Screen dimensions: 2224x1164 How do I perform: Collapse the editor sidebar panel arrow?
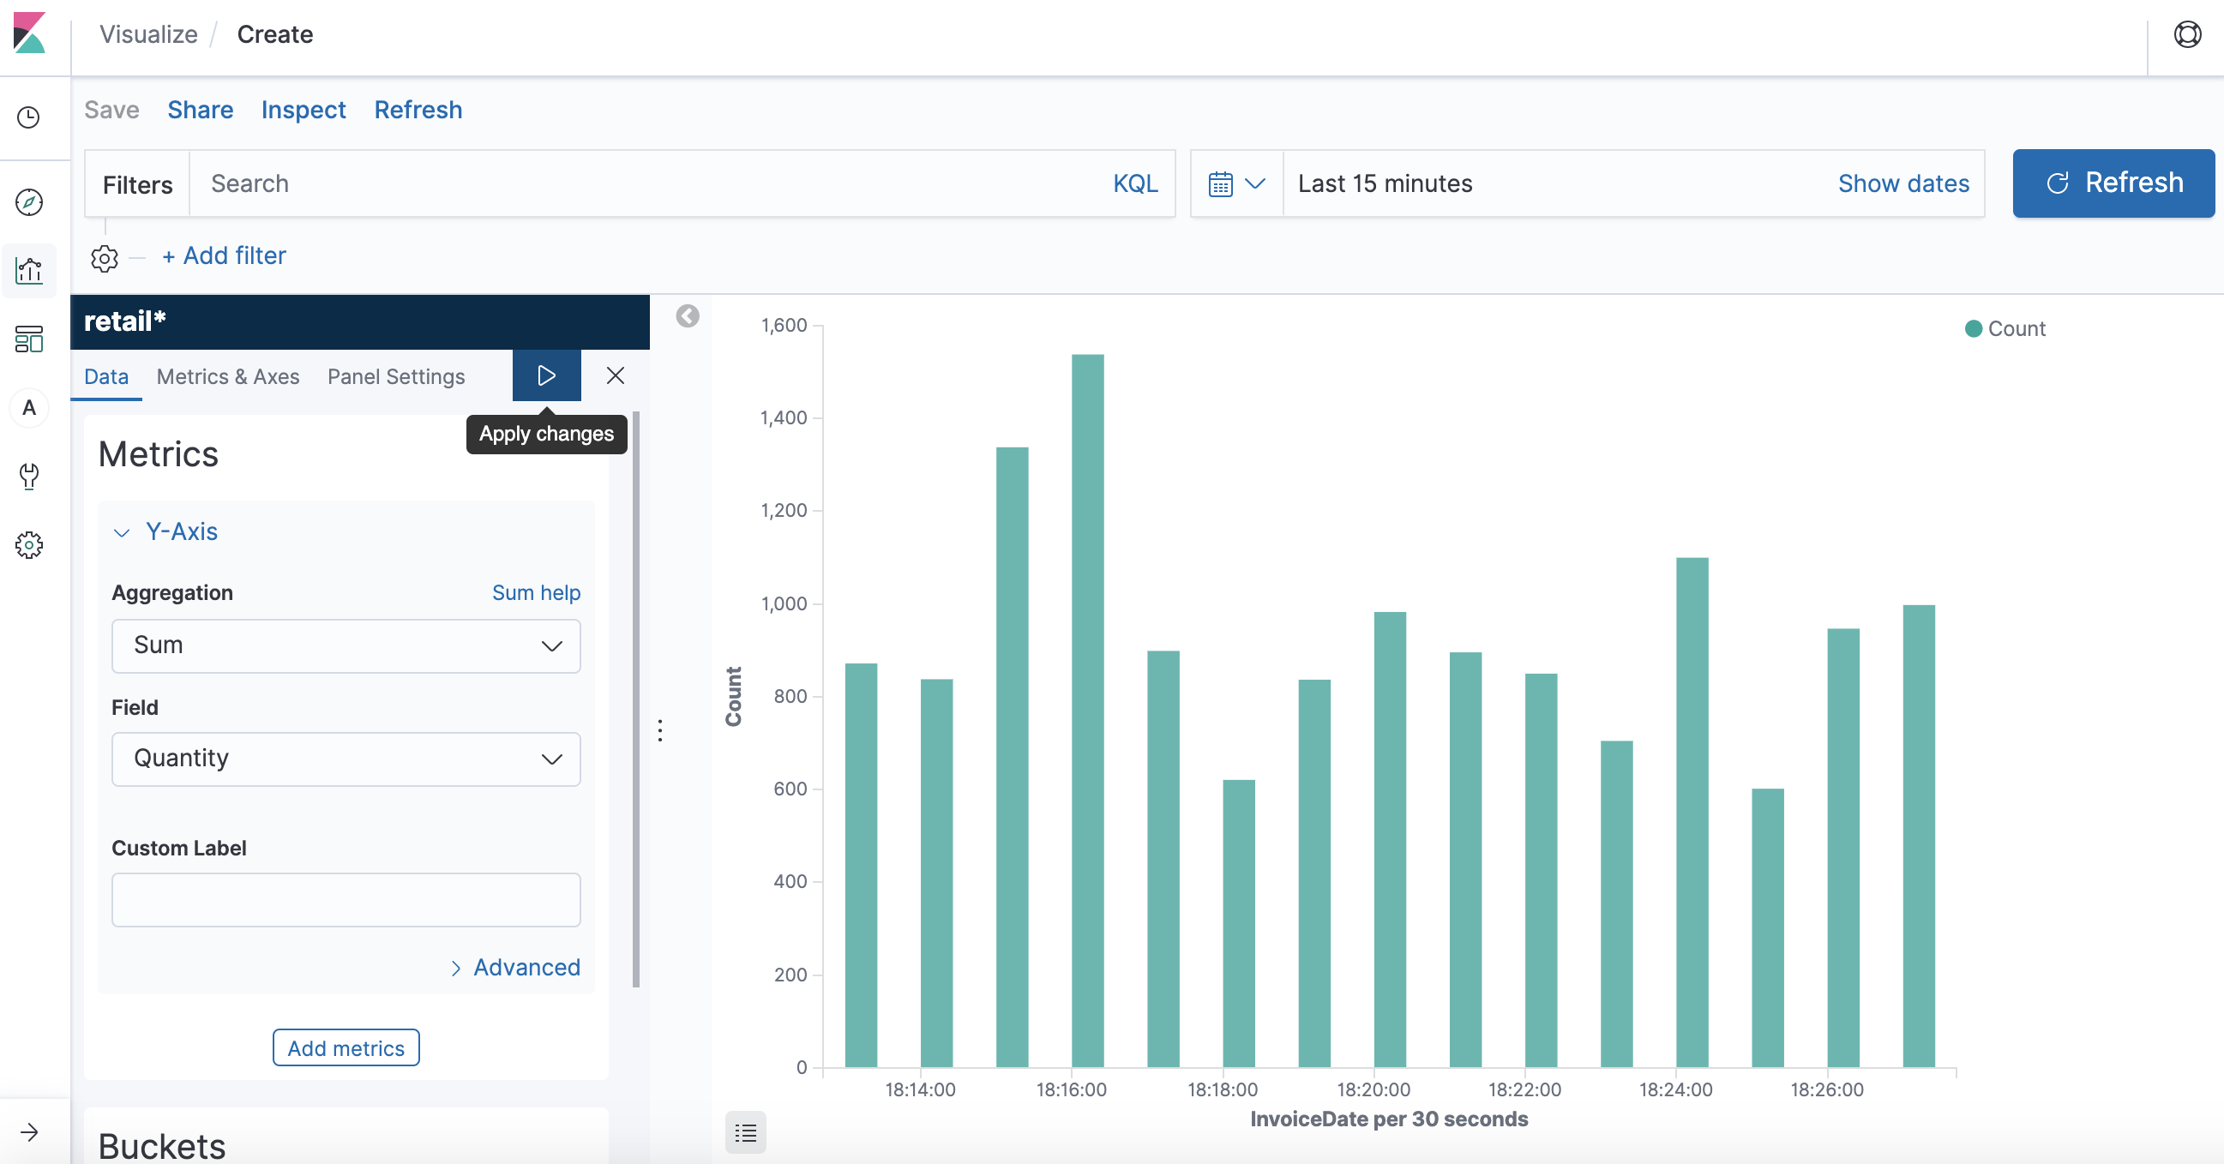[x=688, y=315]
